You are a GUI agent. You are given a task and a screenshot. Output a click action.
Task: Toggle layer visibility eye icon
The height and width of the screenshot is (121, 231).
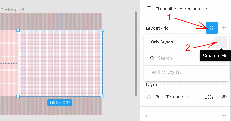[224, 97]
